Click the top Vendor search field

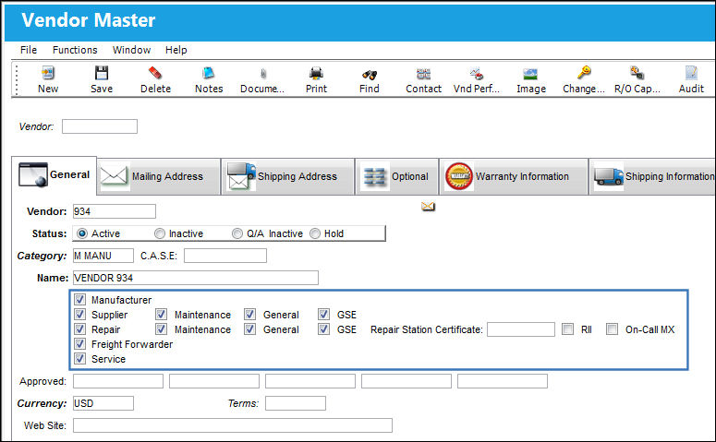point(100,126)
